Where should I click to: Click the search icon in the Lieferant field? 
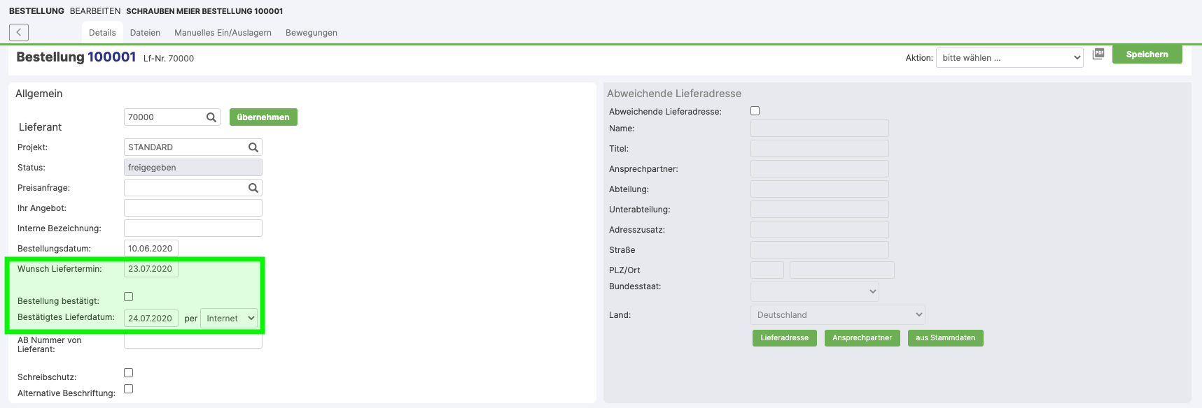tap(211, 117)
